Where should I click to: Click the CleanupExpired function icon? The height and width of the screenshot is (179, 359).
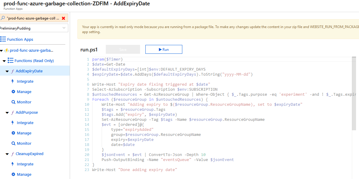(x=12, y=154)
